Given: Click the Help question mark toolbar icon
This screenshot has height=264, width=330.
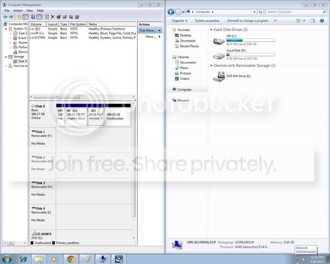Looking at the screenshot, I should coord(33,17).
